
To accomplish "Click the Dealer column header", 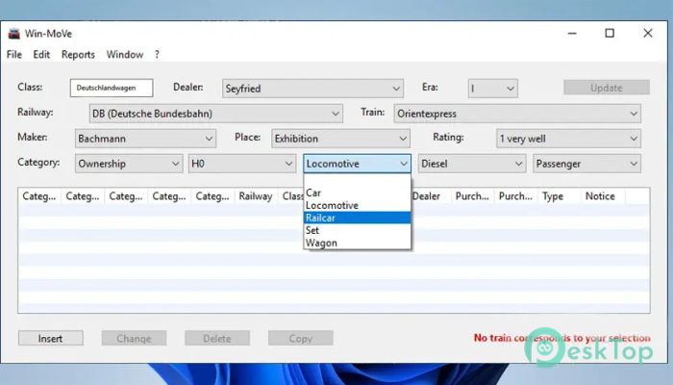I will [x=431, y=196].
